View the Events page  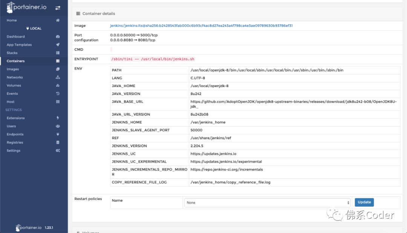click(12, 94)
